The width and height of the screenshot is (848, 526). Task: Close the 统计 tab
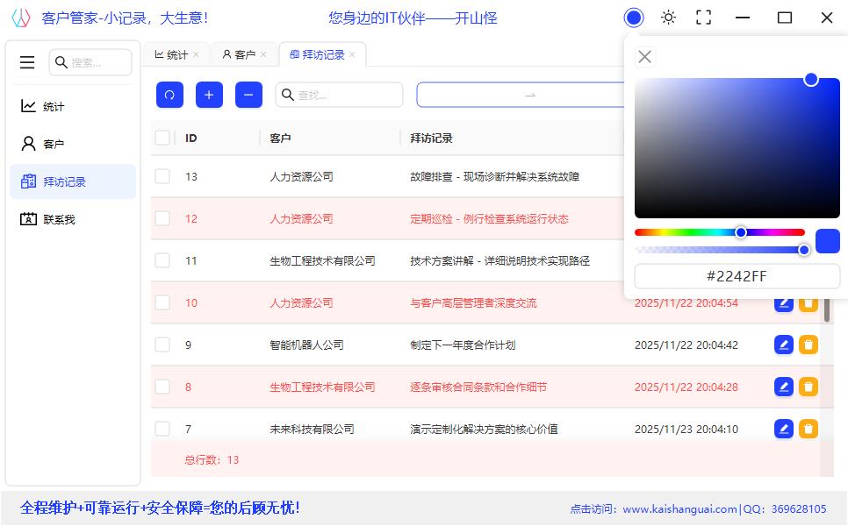[196, 54]
